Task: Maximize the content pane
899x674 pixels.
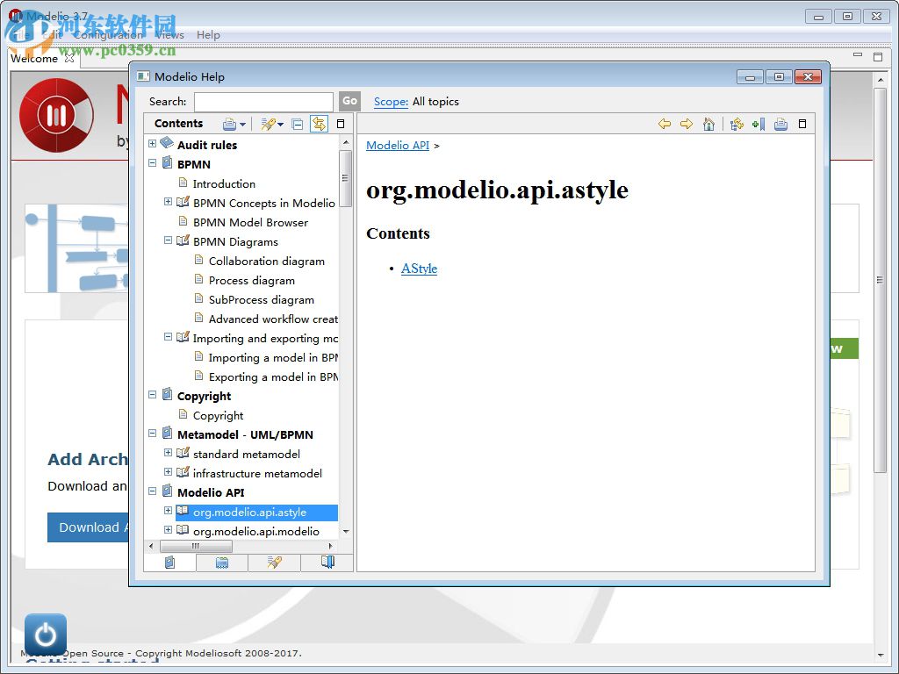Action: click(802, 124)
